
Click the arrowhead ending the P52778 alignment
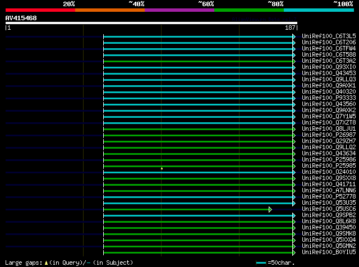pyautogui.click(x=294, y=197)
